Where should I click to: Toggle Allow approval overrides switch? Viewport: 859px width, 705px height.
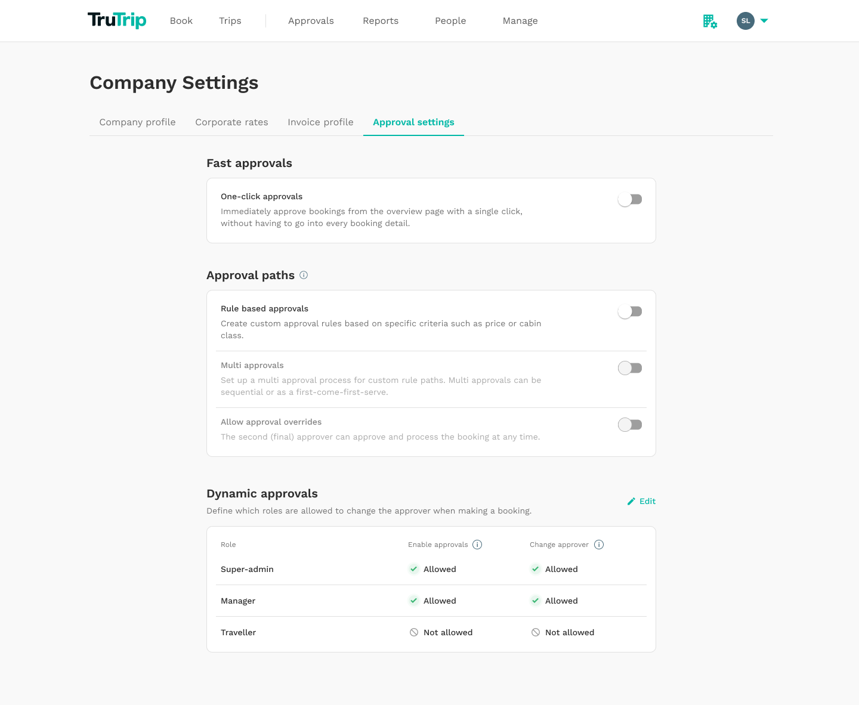point(630,425)
